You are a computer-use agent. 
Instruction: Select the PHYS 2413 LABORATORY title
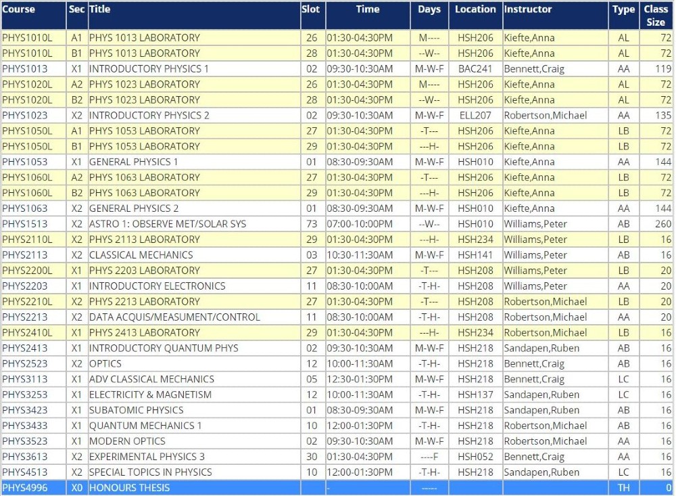(145, 333)
